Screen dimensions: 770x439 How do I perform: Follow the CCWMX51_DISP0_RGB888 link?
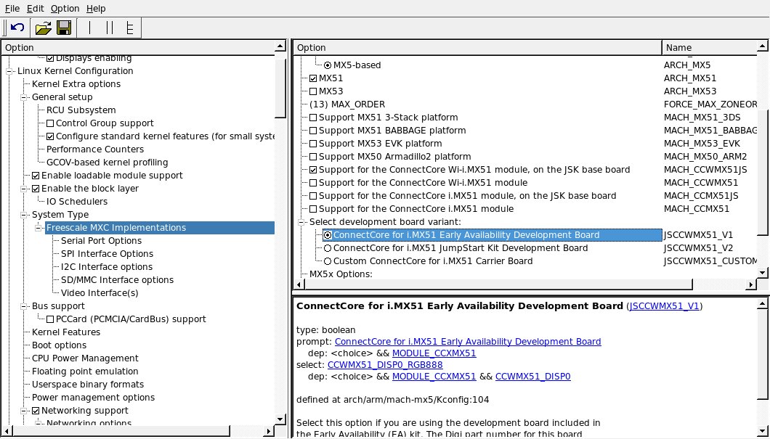[x=376, y=365]
